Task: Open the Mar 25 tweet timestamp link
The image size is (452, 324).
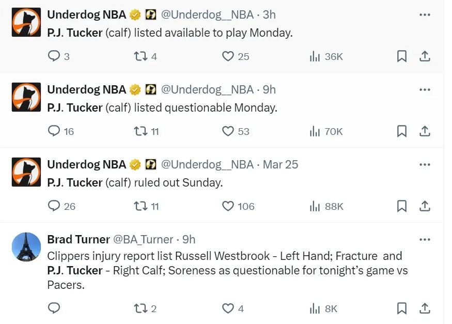Action: pyautogui.click(x=280, y=164)
